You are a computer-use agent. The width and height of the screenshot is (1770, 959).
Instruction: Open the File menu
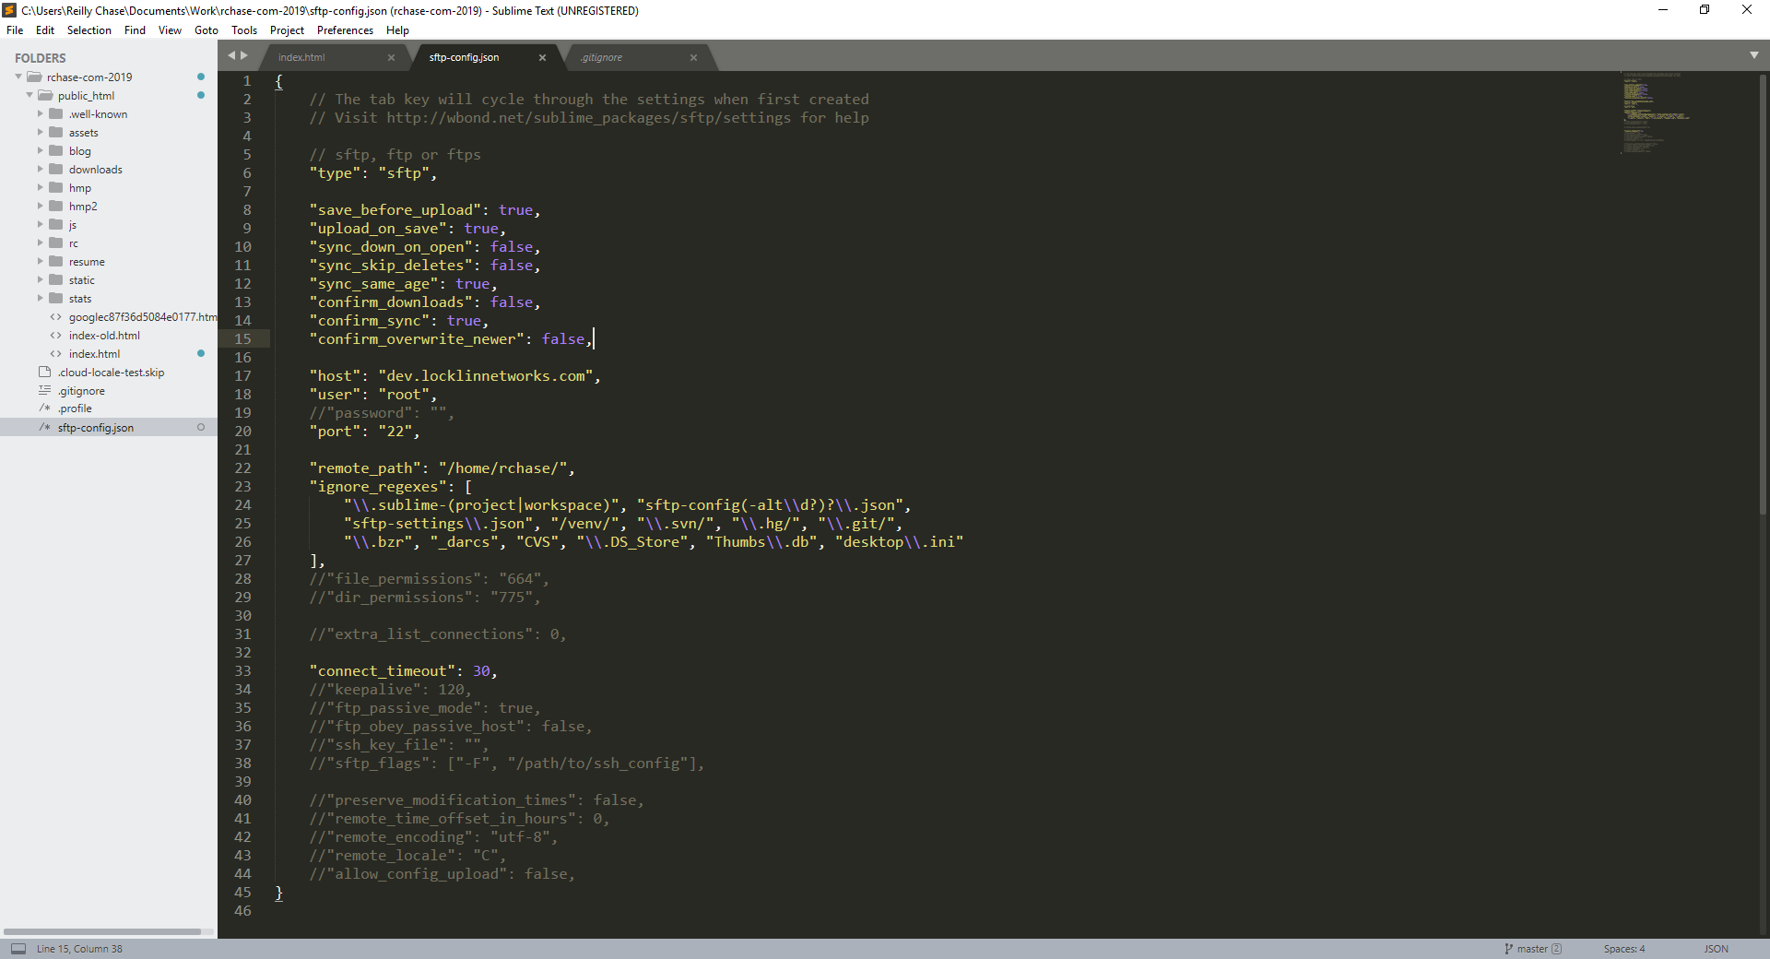point(15,30)
